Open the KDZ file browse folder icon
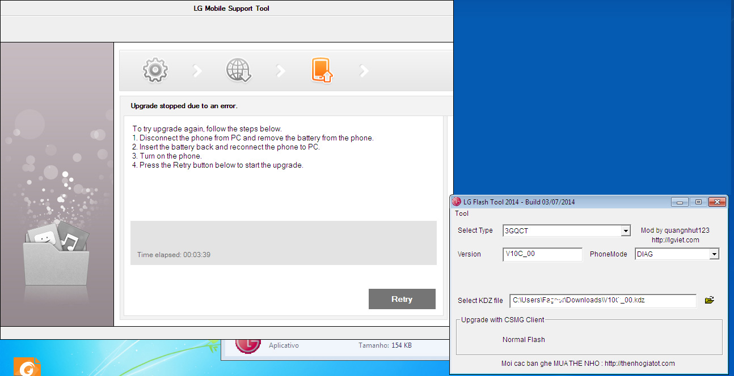Viewport: 734px width, 376px height. point(709,300)
